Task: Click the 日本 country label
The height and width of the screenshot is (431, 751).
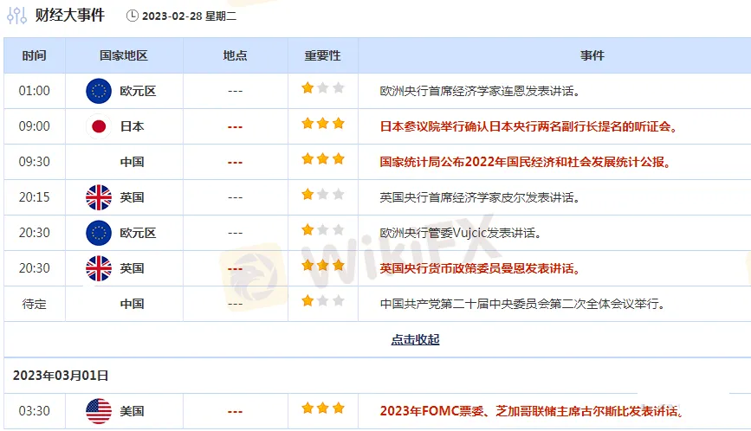Action: click(x=133, y=126)
